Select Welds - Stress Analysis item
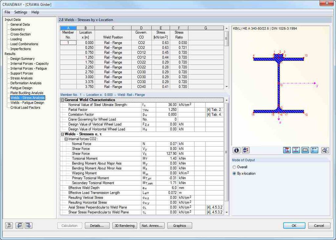Screen dimensions: 336x240 (28, 98)
